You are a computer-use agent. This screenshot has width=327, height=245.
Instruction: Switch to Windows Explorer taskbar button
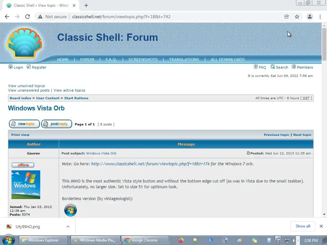(x=43, y=240)
